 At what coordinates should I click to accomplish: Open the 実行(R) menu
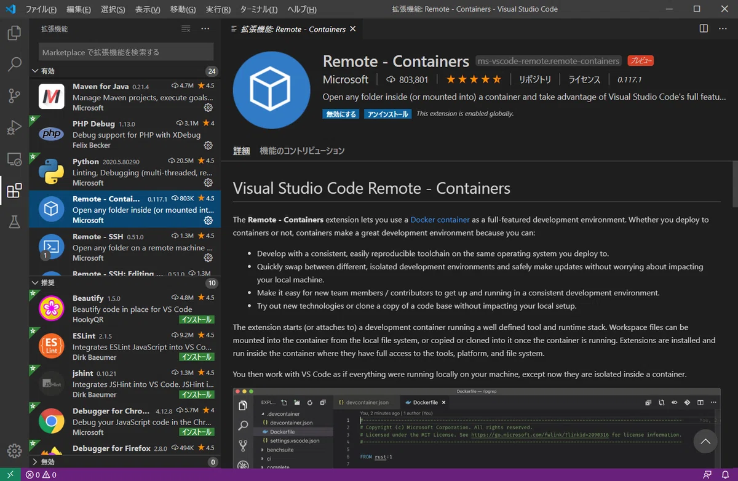point(218,9)
